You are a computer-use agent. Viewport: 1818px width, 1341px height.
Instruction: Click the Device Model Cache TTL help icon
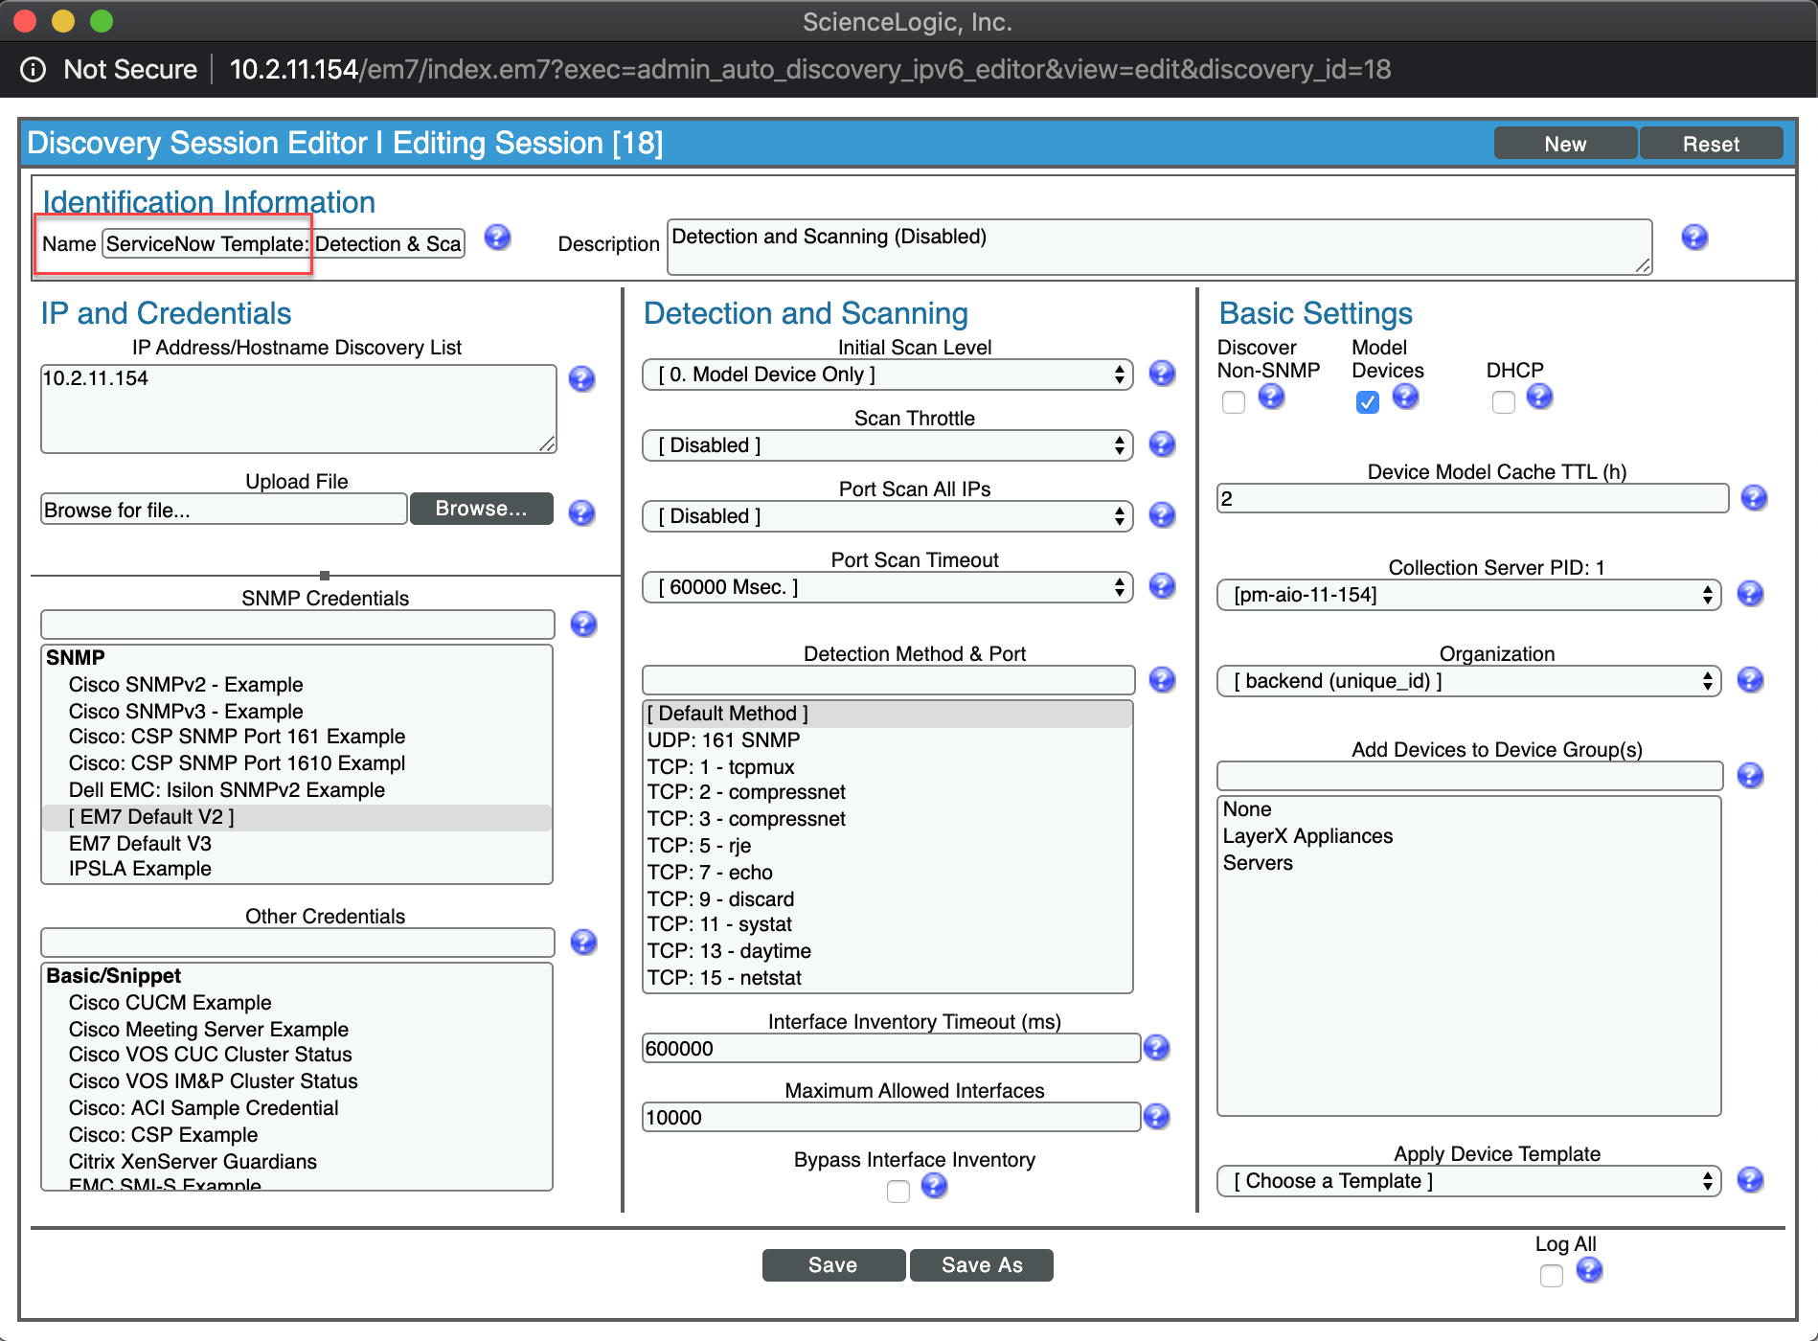[1754, 497]
